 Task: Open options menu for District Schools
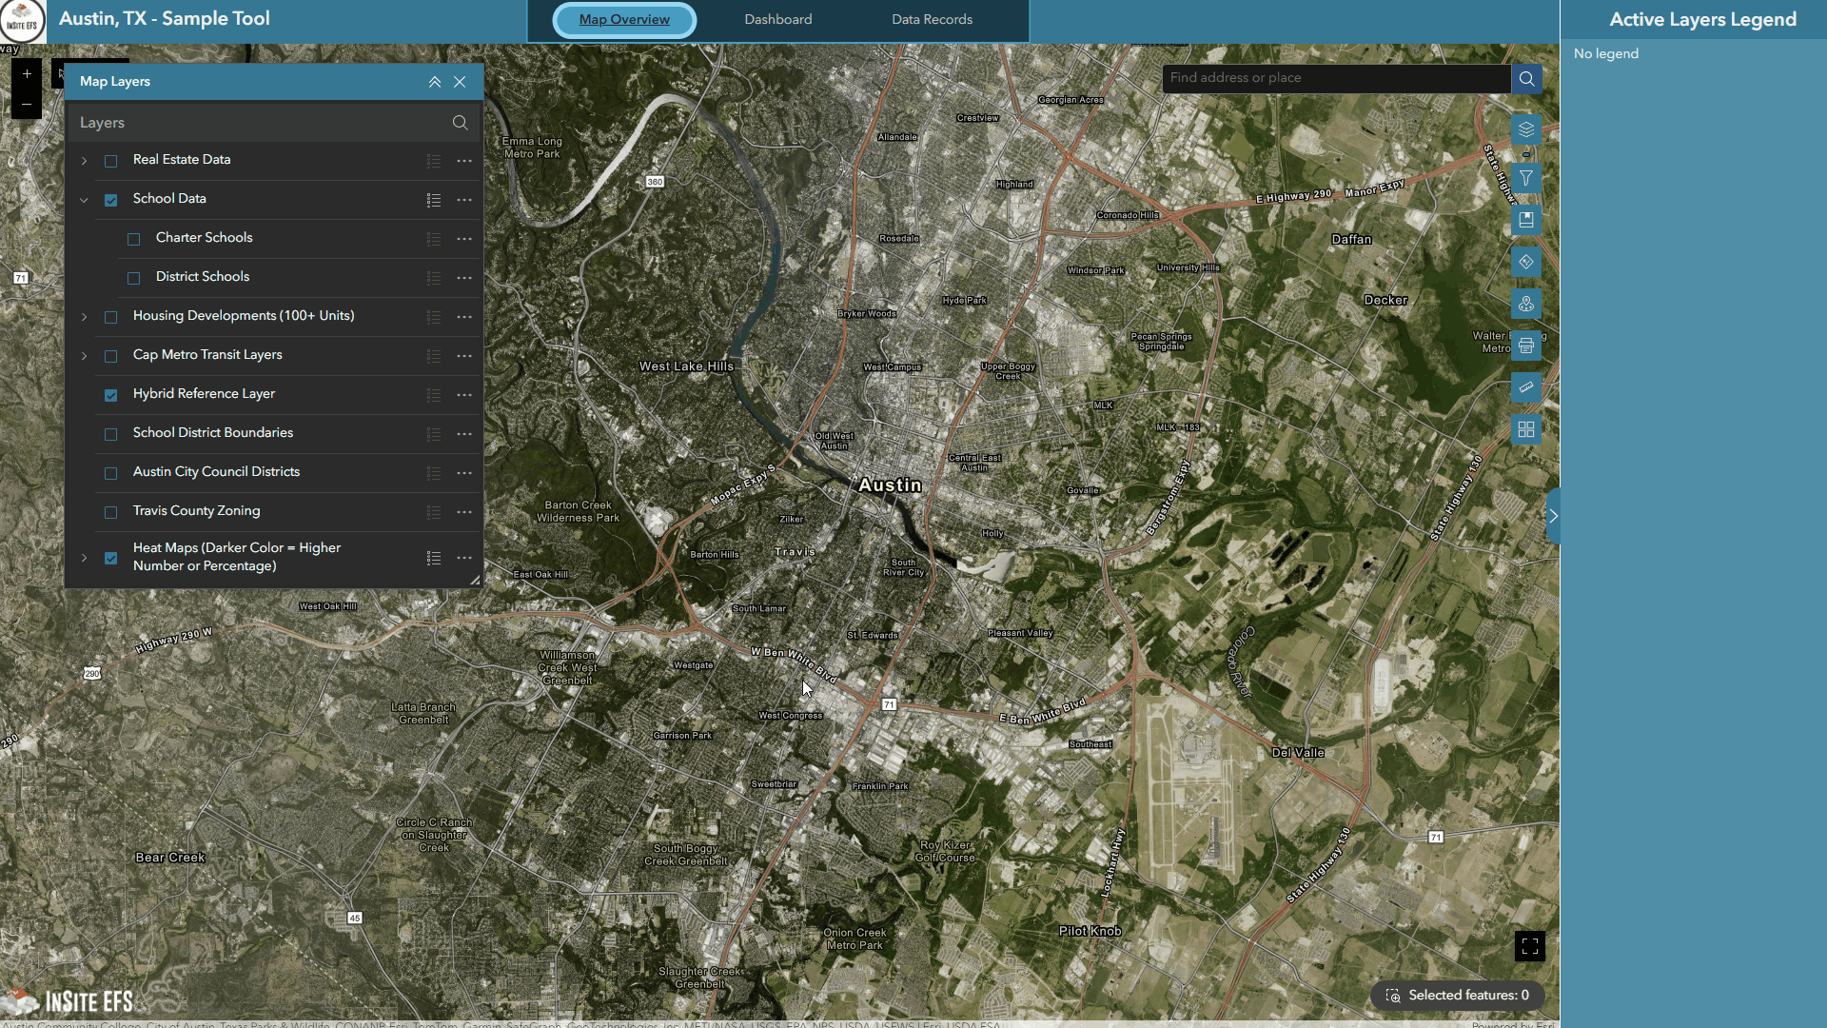[x=464, y=278]
